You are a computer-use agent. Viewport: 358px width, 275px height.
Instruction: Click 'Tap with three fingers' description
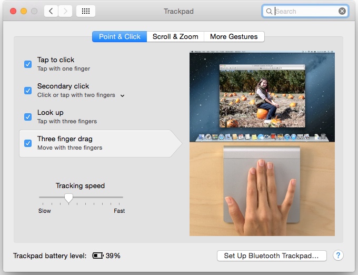pyautogui.click(x=67, y=121)
